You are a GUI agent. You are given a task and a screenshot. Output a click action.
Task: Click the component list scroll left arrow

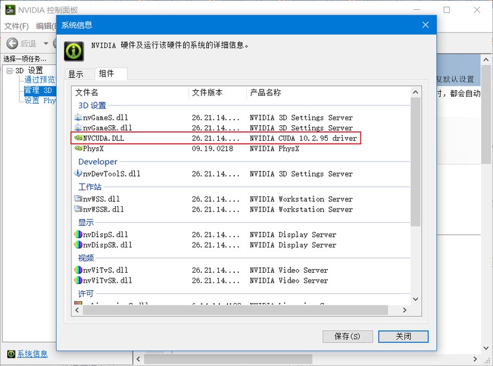coord(77,310)
